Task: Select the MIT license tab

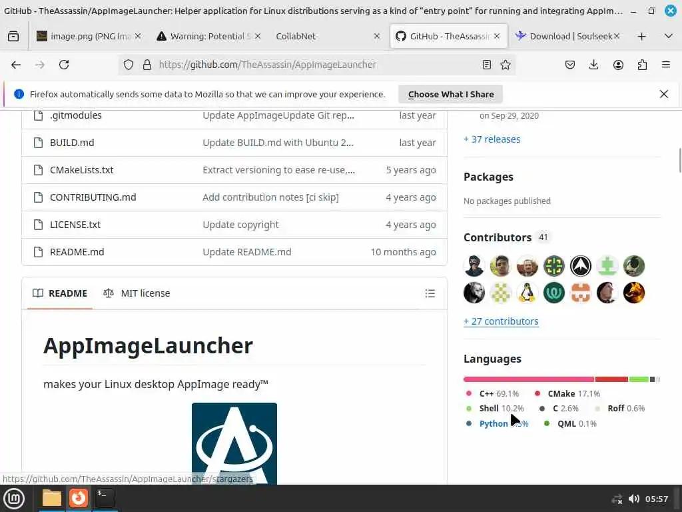Action: 137,293
